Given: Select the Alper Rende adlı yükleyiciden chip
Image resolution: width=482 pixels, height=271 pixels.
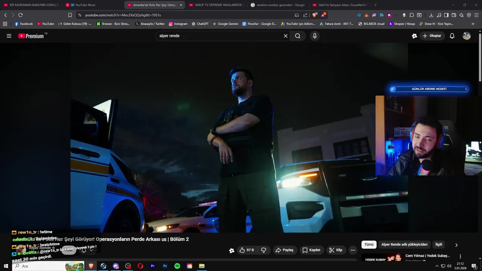Looking at the screenshot, I should (404, 244).
